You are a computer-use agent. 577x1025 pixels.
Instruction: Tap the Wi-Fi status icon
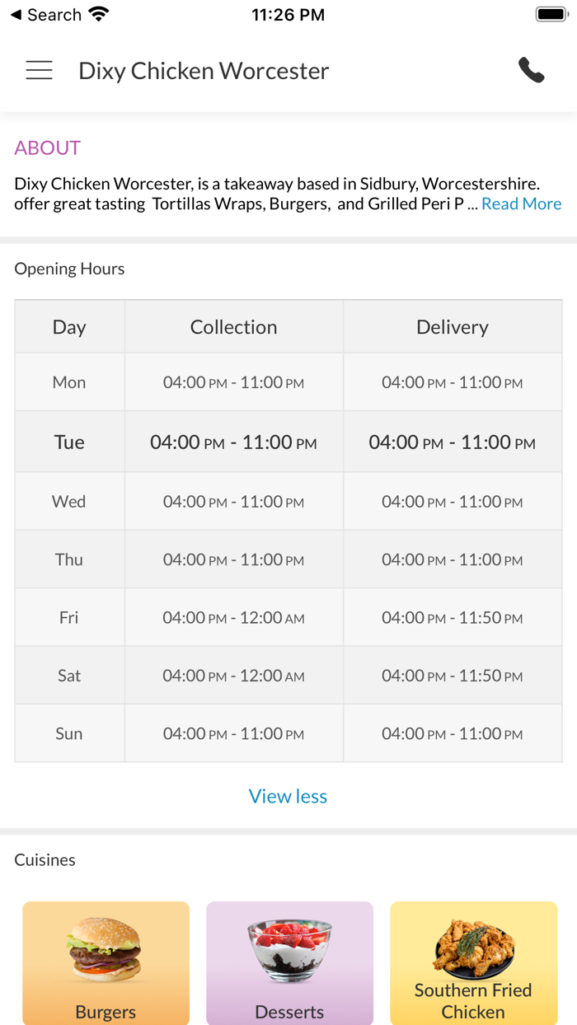tap(99, 15)
